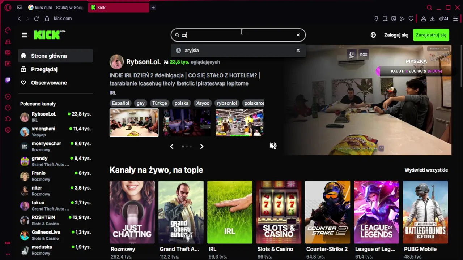Open Extensions cube icon in sidebar
The image size is (463, 260).
click(8, 119)
